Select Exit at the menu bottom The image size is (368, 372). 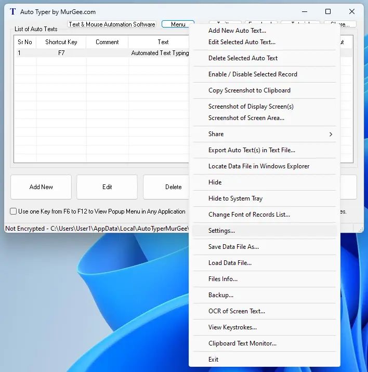click(x=265, y=360)
